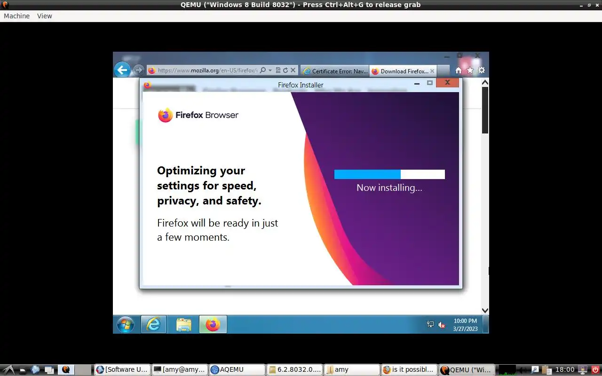Click the installation progress bar
Image resolution: width=602 pixels, height=376 pixels.
pos(389,174)
